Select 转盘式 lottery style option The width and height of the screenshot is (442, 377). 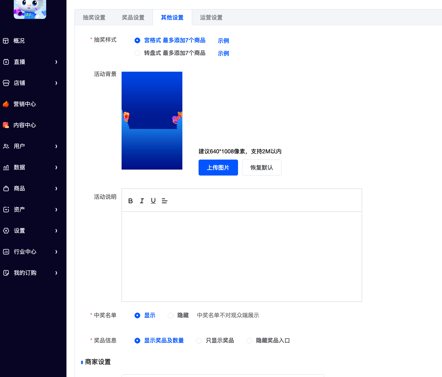(x=138, y=53)
